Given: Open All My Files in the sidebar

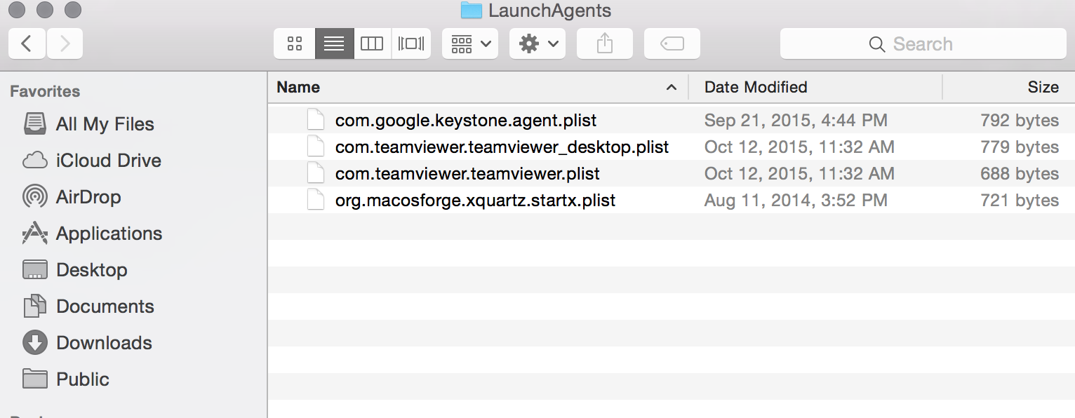Looking at the screenshot, I should [x=105, y=124].
